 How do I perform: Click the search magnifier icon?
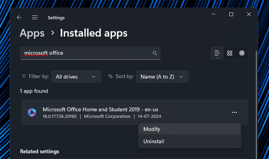point(155,53)
